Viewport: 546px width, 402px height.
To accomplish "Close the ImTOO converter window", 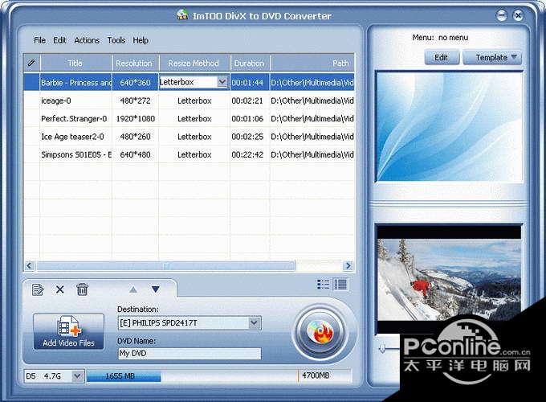I will (x=519, y=15).
